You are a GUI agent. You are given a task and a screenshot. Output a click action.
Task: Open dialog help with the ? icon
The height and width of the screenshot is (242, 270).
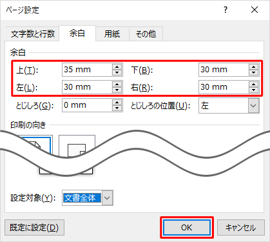226,10
